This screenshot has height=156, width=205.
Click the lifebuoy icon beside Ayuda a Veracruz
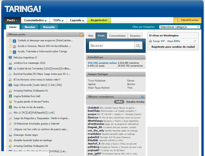coord(14,46)
